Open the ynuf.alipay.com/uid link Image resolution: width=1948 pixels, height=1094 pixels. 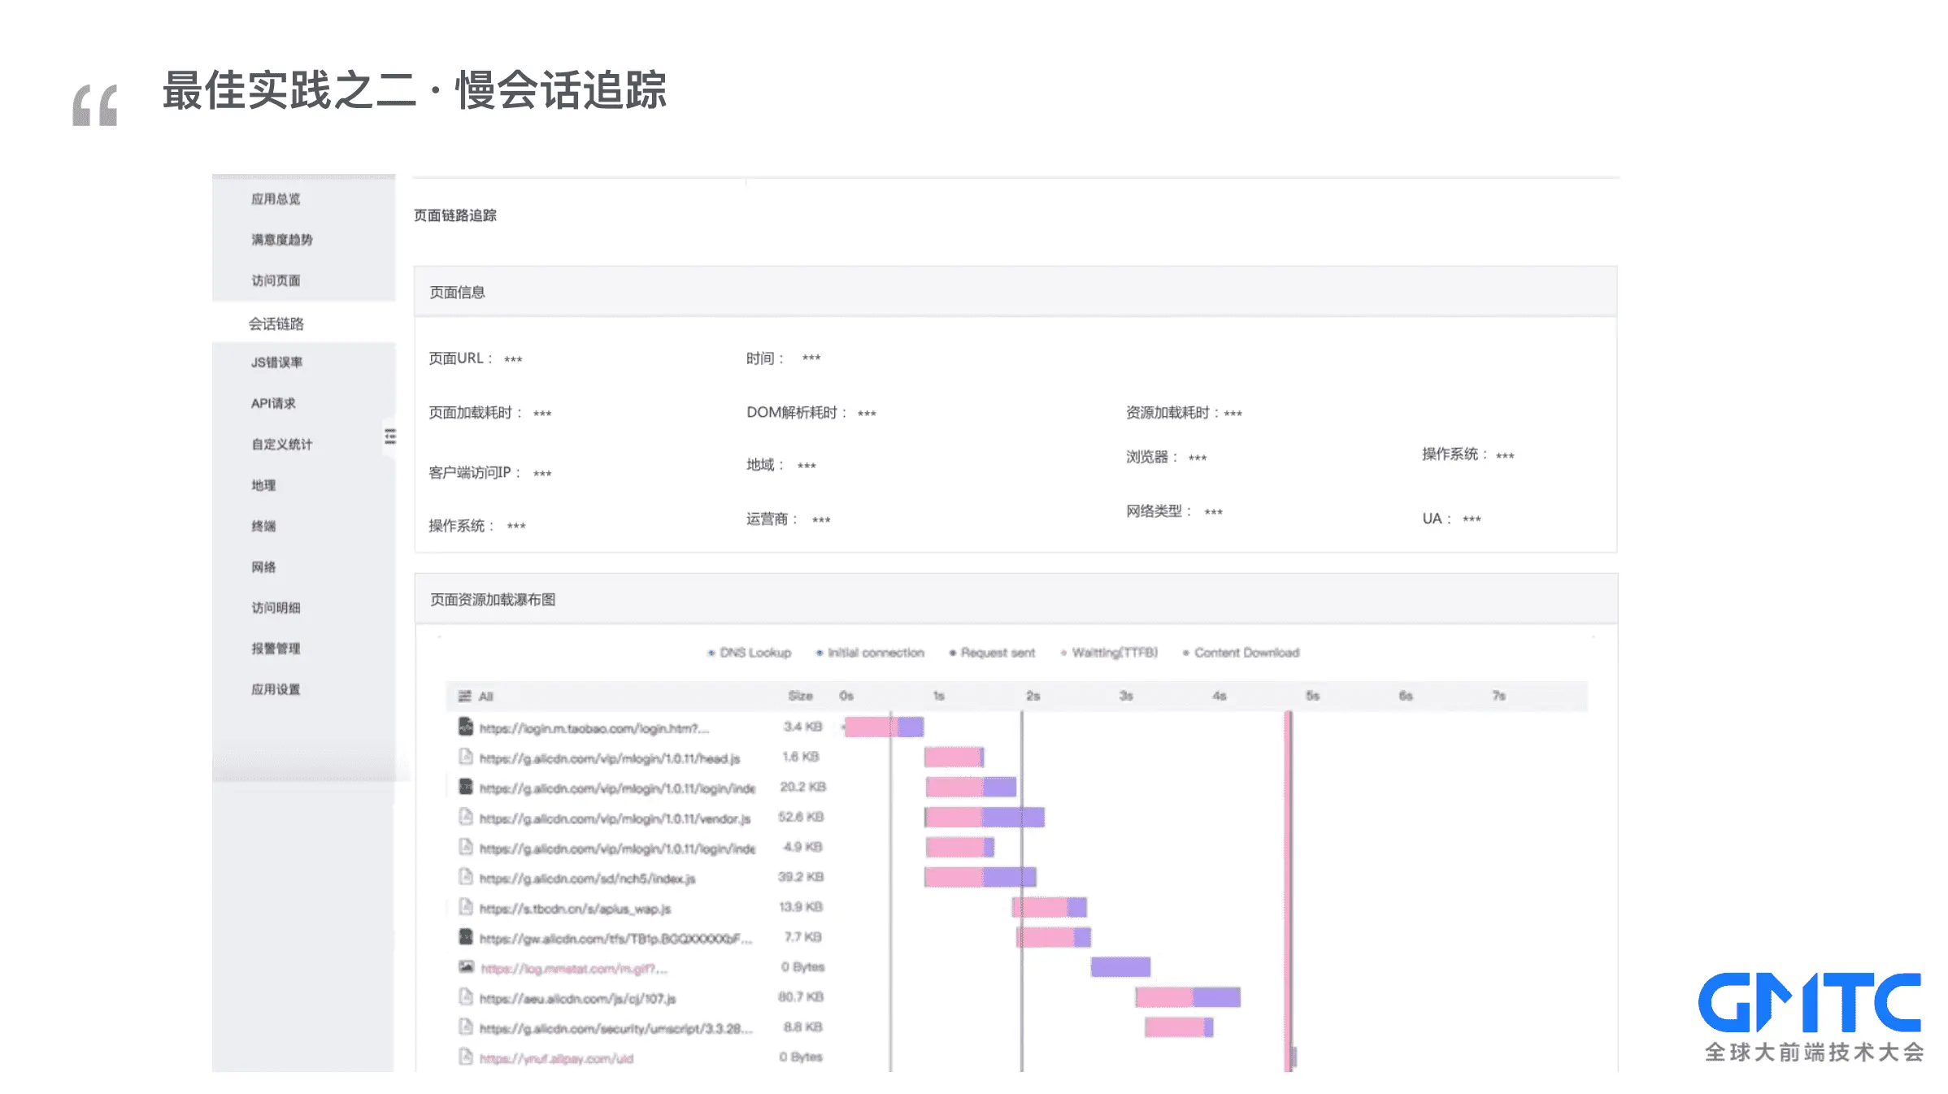pyautogui.click(x=556, y=1058)
